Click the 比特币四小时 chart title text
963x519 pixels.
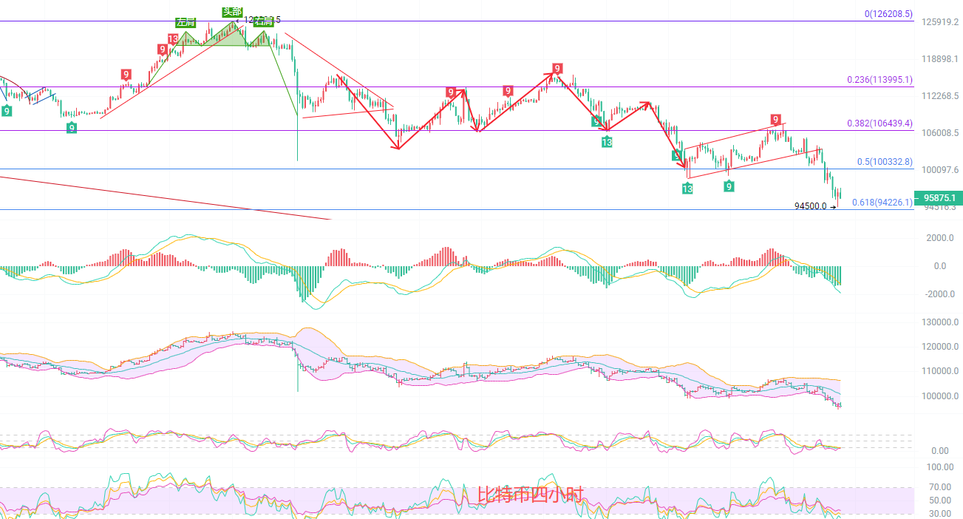pos(531,495)
